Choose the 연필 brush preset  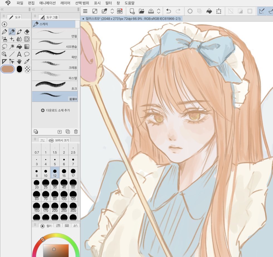click(55, 34)
